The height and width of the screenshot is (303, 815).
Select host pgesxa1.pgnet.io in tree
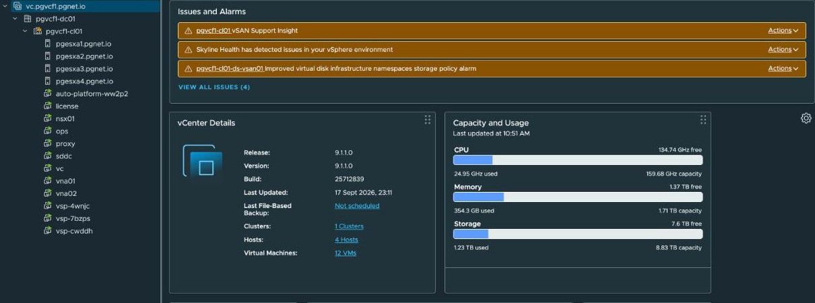84,44
